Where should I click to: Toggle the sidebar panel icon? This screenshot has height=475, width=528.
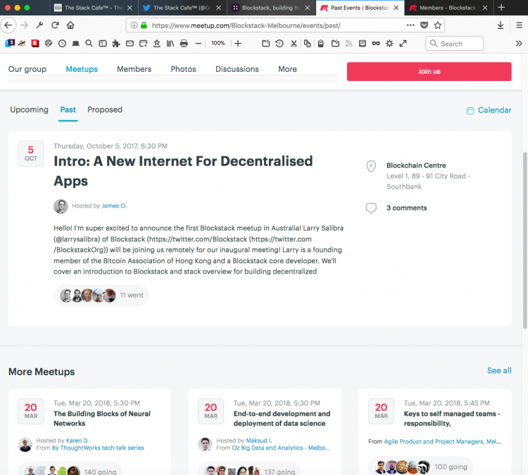point(103,44)
